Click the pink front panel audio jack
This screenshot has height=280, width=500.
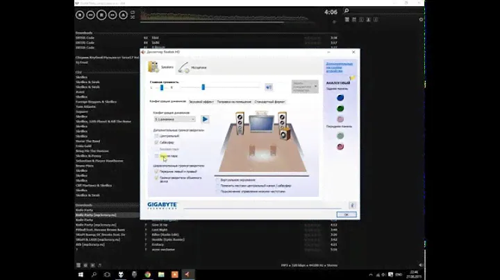(x=340, y=146)
